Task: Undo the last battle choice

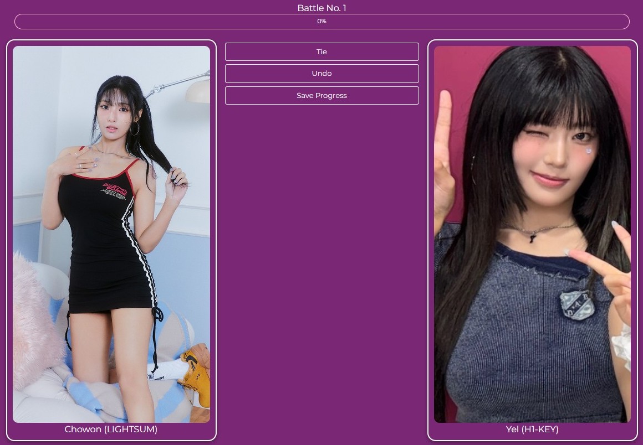Action: tap(321, 73)
